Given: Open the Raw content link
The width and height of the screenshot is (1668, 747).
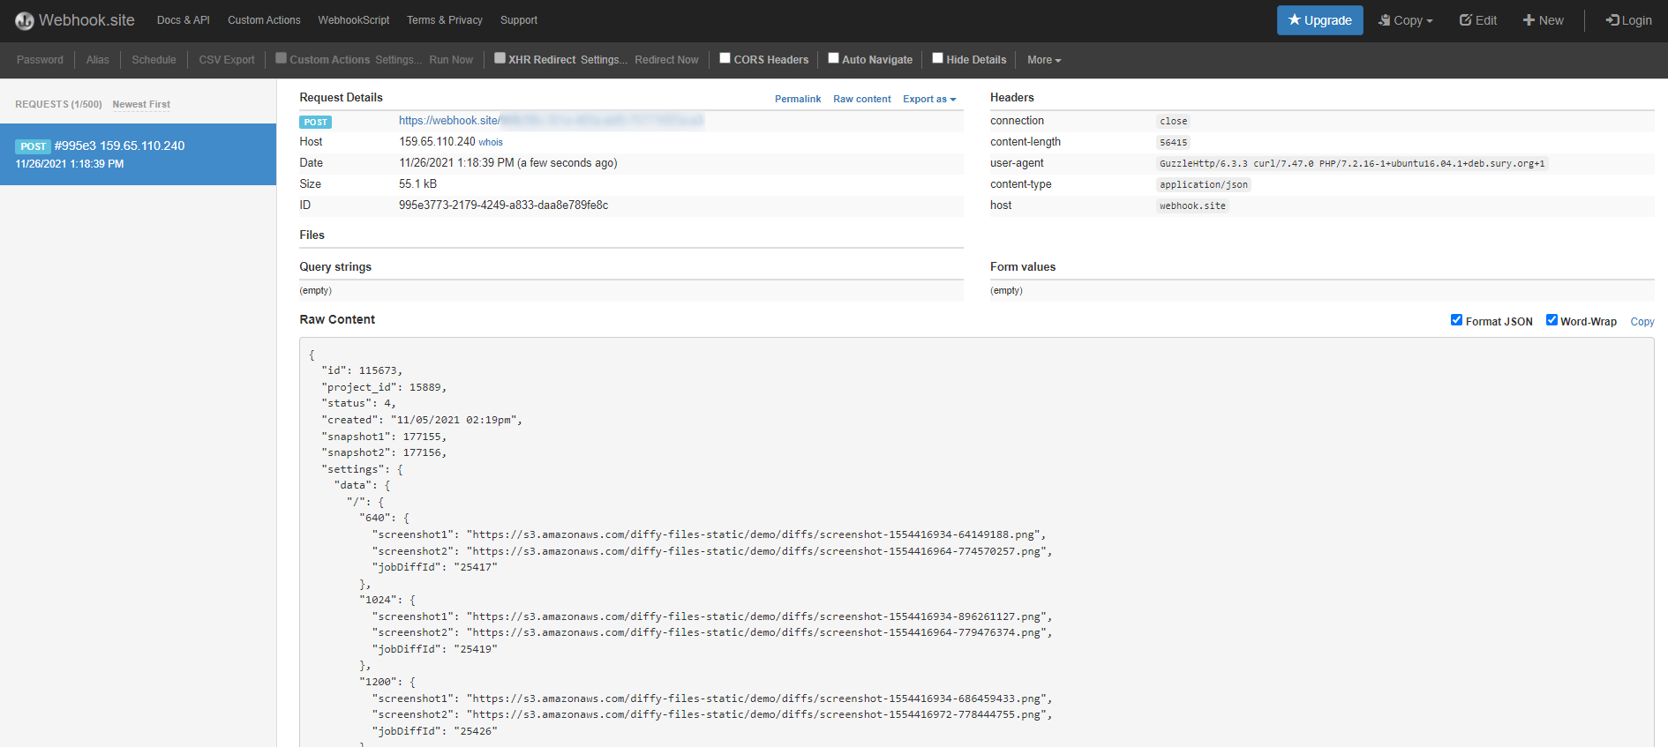Looking at the screenshot, I should (x=862, y=99).
